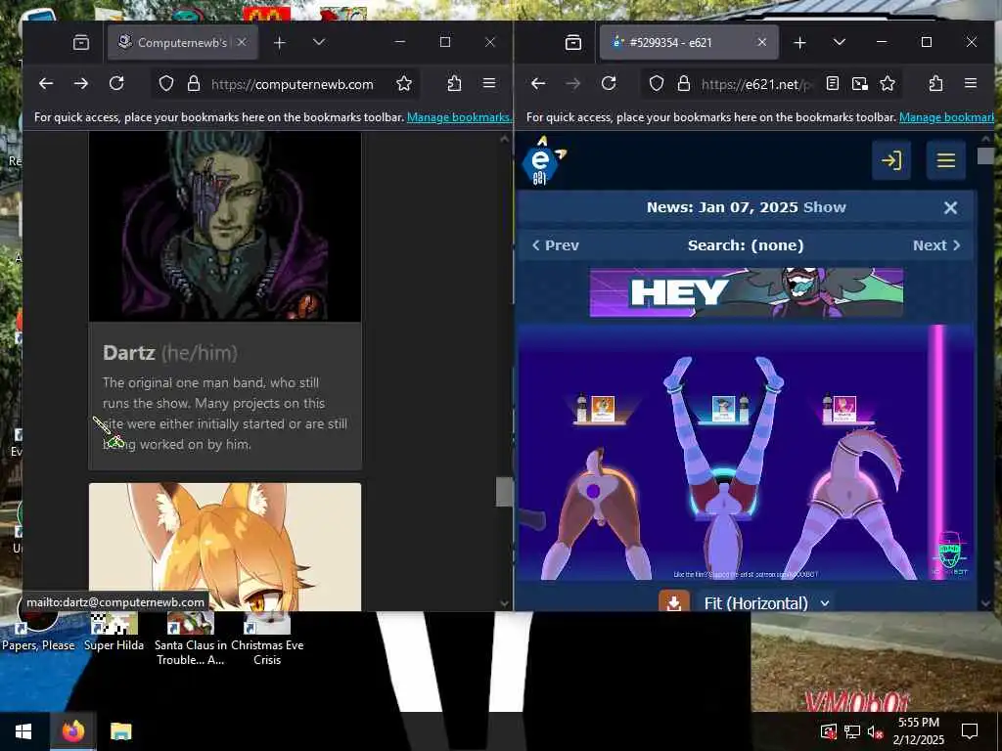This screenshot has height=751, width=1002.
Task: Open File Explorer from taskbar
Action: coord(120,731)
